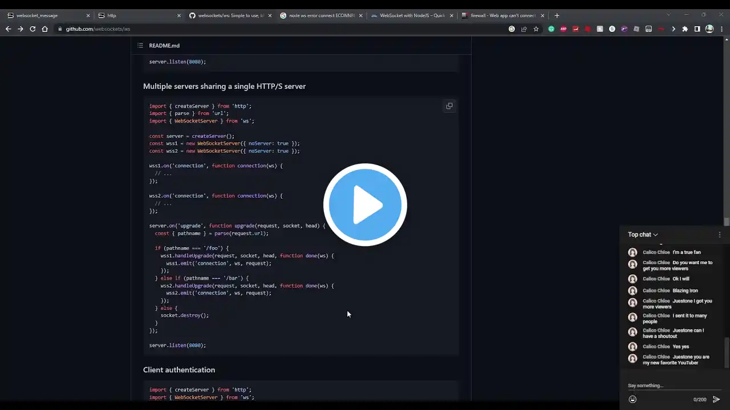Show more hidden extensions via chevron arrow
730x410 pixels.
673,29
